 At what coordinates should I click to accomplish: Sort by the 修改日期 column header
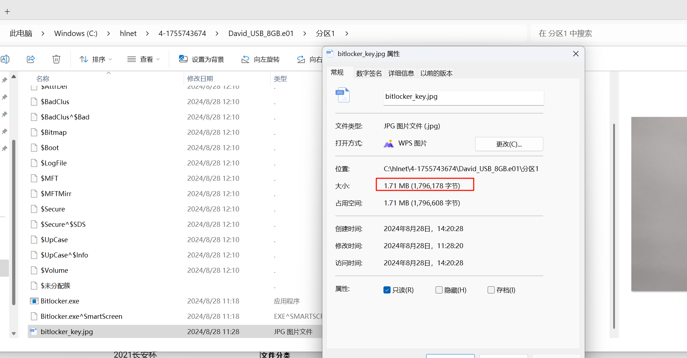[x=200, y=78]
